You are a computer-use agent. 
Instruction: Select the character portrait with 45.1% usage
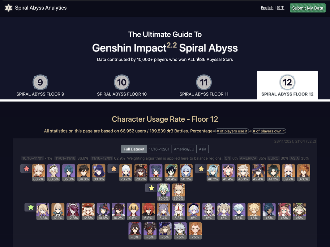pyautogui.click(x=243, y=173)
